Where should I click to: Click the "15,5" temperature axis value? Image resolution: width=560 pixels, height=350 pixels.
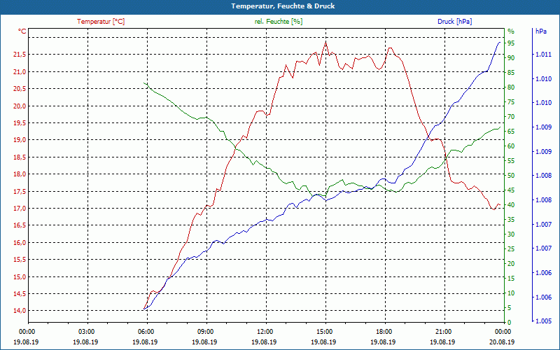point(20,260)
